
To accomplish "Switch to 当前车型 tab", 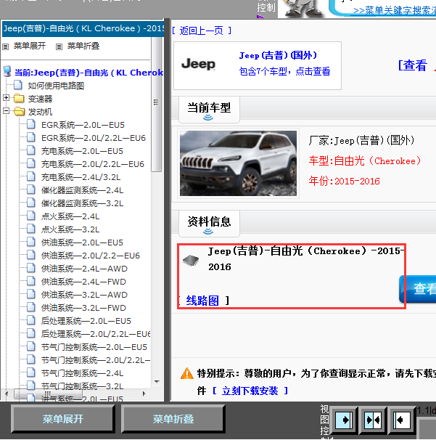I will coord(209,110).
